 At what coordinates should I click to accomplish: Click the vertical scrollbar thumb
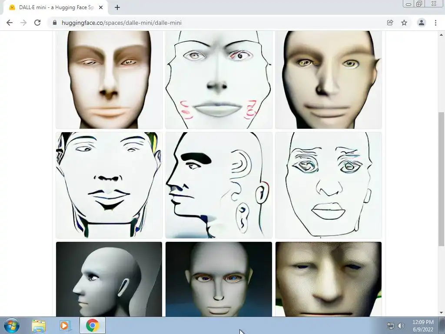click(x=442, y=179)
